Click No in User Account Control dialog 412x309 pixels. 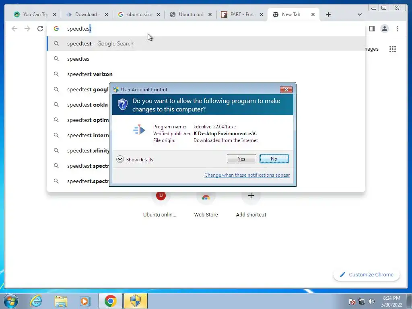[274, 159]
